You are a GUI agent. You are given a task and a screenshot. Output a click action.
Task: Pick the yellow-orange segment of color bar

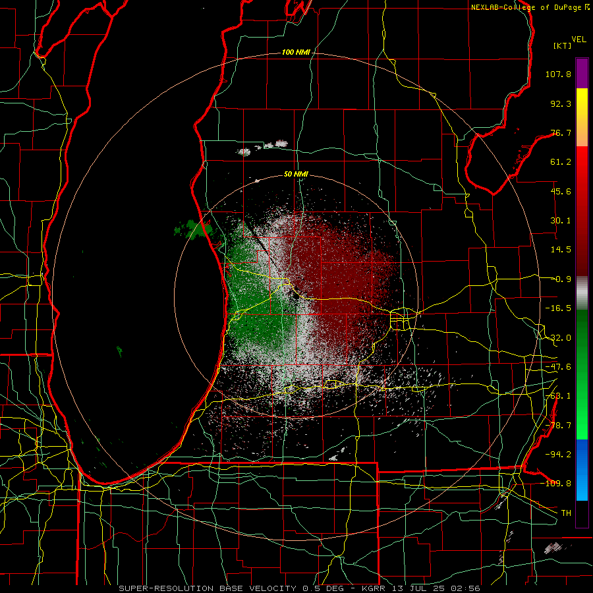click(x=582, y=117)
